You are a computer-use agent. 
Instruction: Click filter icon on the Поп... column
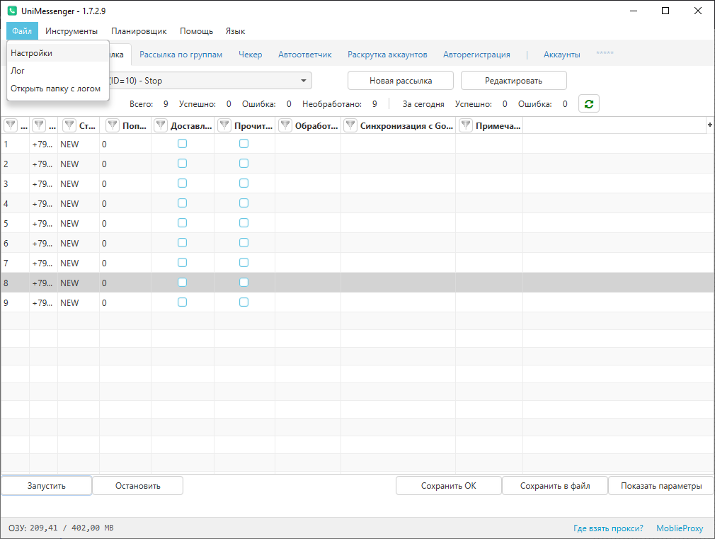click(113, 125)
